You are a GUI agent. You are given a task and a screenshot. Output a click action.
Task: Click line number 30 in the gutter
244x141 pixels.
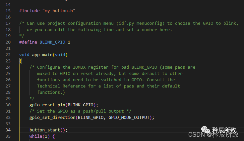(8, 105)
